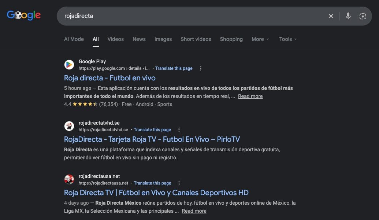Open 'RojaDirecta - Tarjeta Roja TV' result
The height and width of the screenshot is (220, 379).
[x=152, y=139]
